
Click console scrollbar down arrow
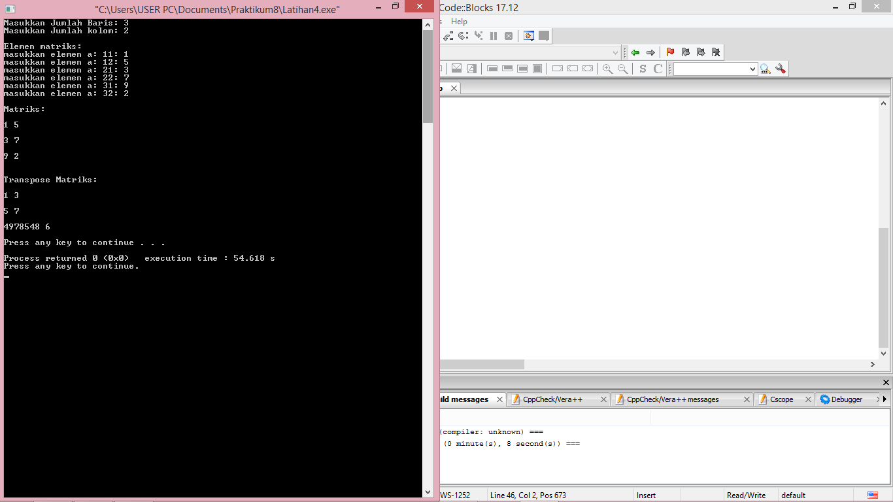pos(428,492)
